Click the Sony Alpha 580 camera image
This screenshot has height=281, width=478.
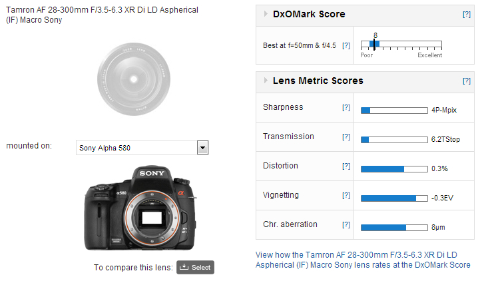point(140,208)
